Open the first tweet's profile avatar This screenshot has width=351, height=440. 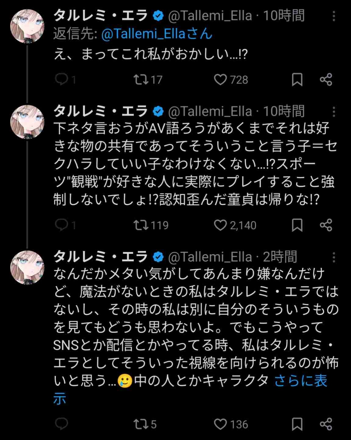(x=27, y=26)
